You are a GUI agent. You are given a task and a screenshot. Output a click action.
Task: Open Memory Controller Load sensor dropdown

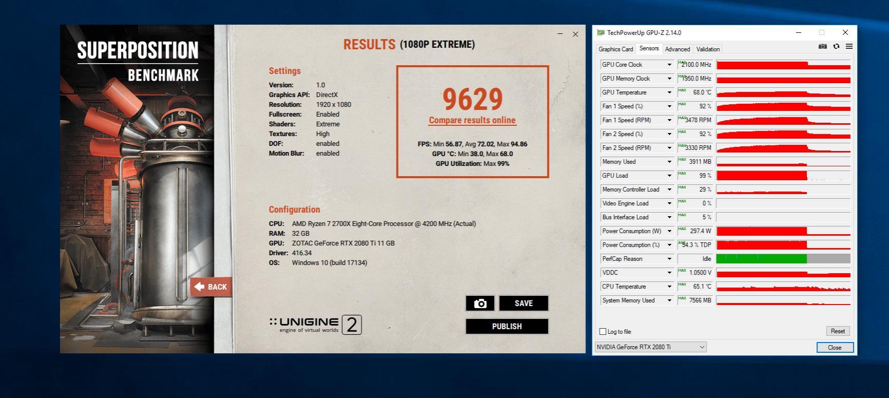tap(669, 189)
